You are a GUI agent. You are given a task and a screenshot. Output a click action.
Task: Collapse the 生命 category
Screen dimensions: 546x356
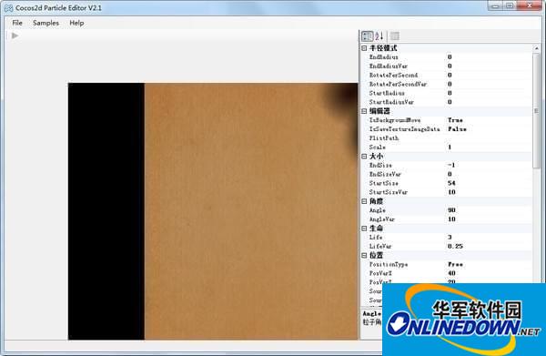pyautogui.click(x=364, y=229)
